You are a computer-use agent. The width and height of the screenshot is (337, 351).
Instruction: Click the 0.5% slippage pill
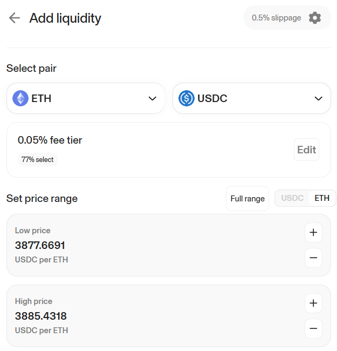point(276,18)
